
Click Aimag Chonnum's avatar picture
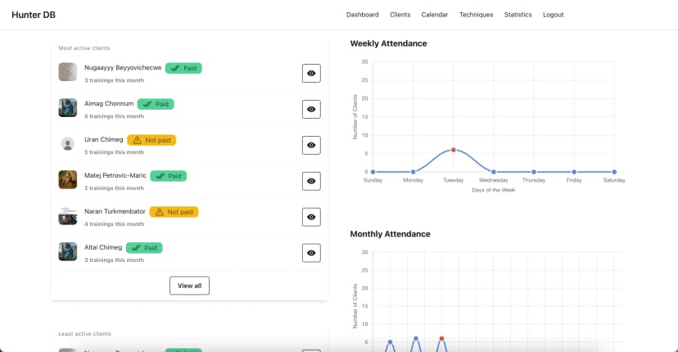[68, 108]
